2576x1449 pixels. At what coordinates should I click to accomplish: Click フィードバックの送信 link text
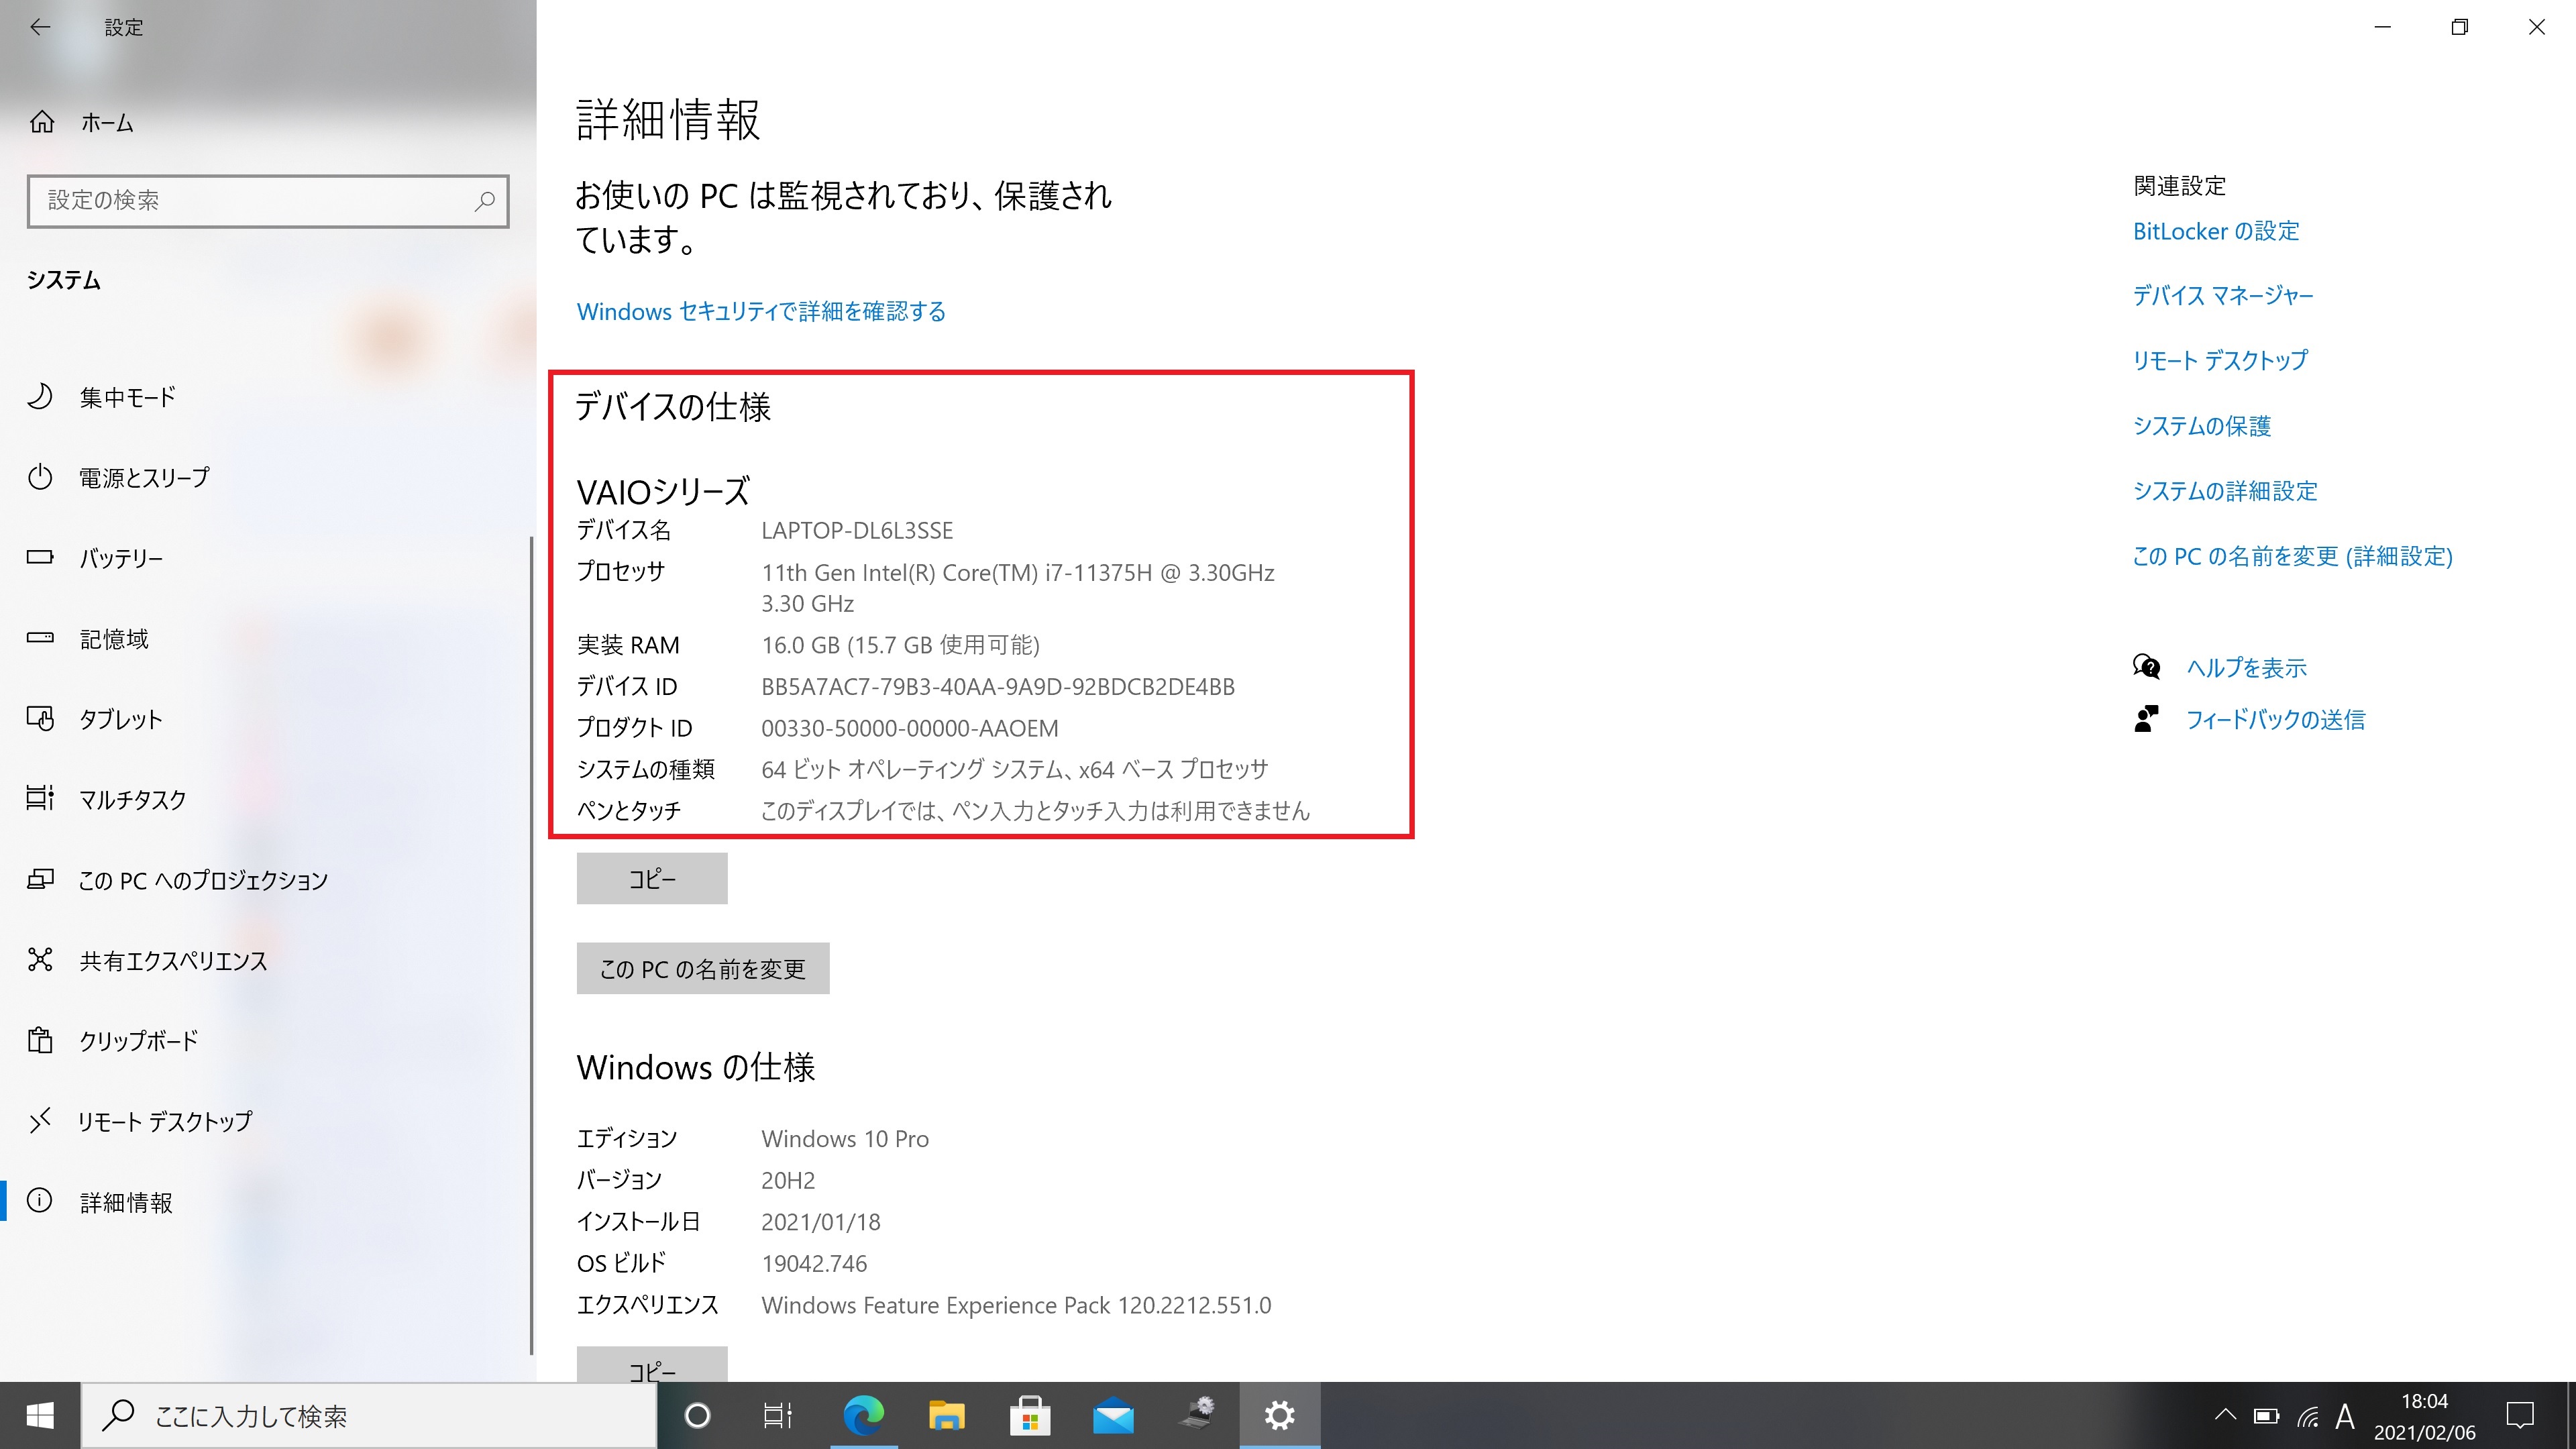(2276, 720)
